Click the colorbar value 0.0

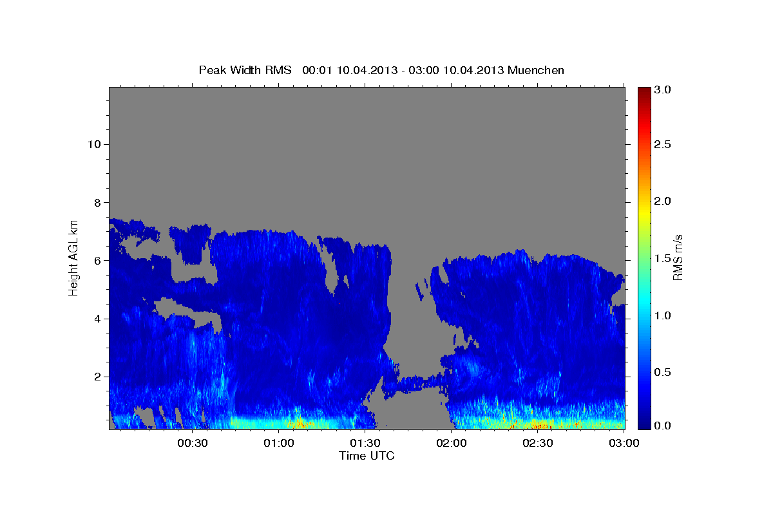tap(663, 426)
